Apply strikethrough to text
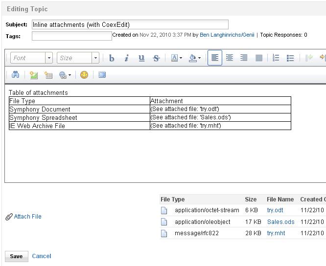Viewport: 326px width, 266px height. tap(156, 58)
